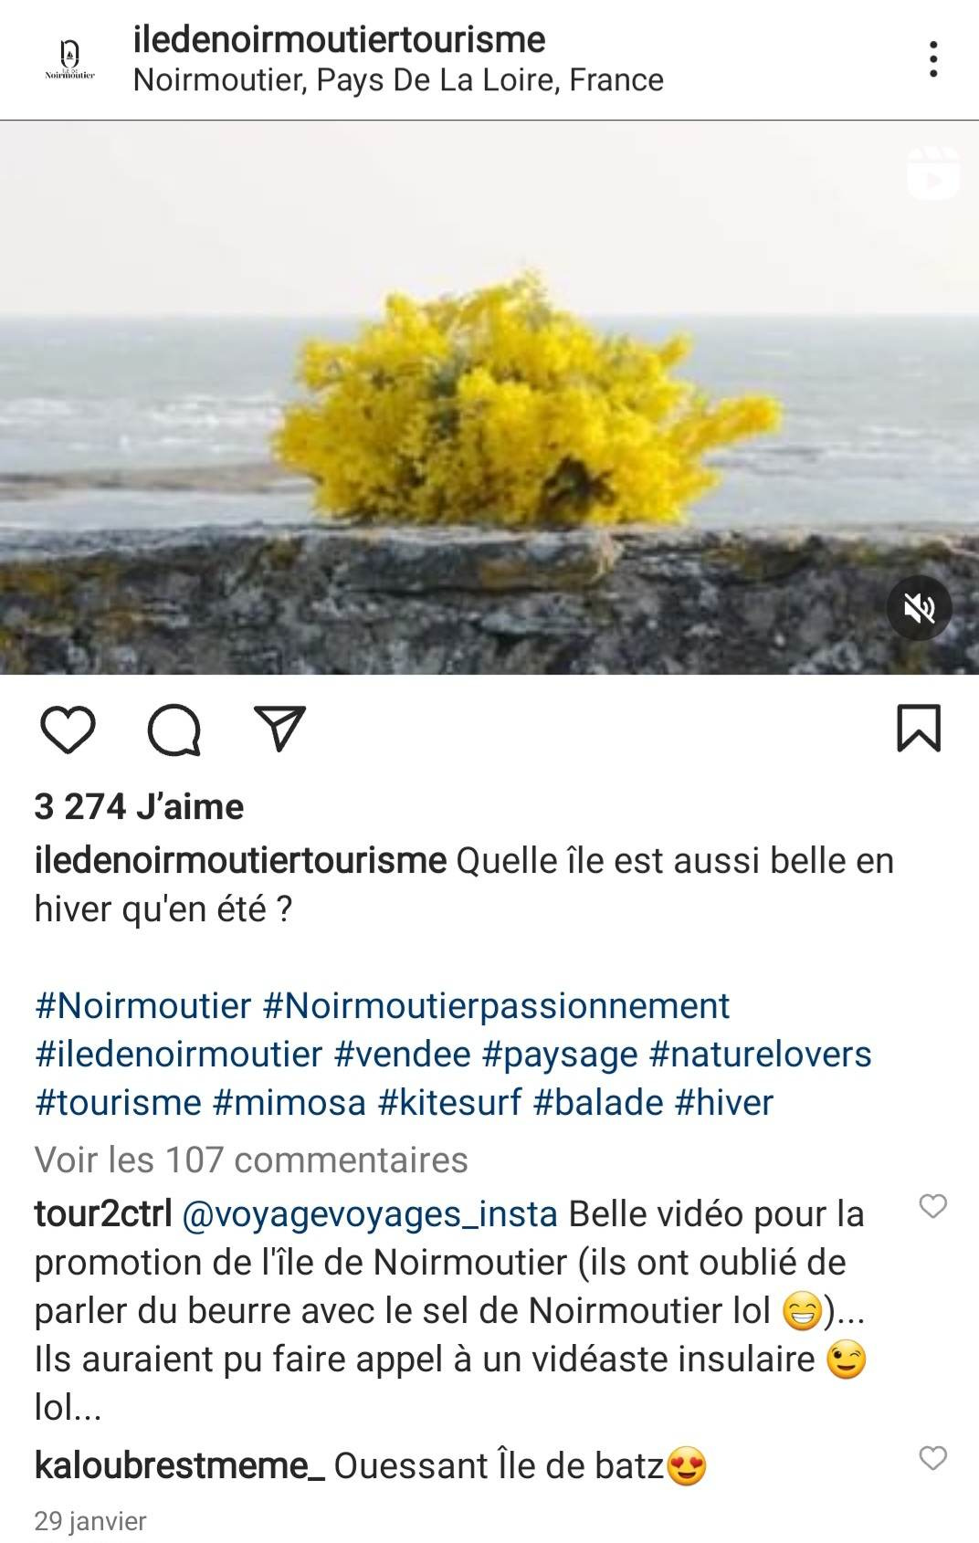Open @voyagevoyages_insta mention
979x1543 pixels.
pyautogui.click(x=370, y=1214)
